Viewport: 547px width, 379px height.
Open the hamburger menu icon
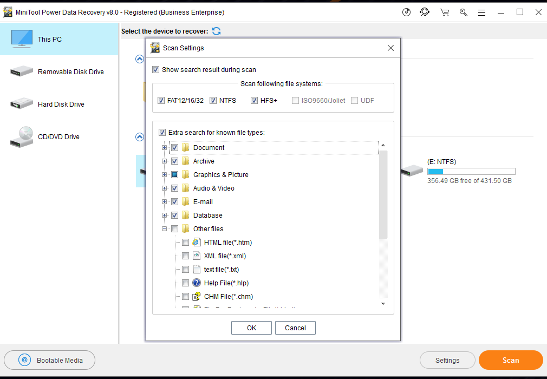click(482, 13)
